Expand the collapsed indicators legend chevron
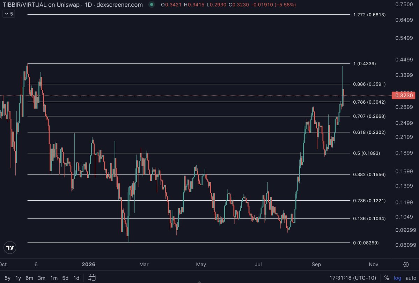The height and width of the screenshot is (283, 419). tap(9, 14)
